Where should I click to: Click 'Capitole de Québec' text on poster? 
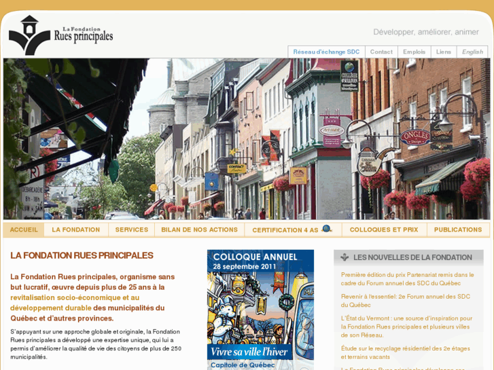click(x=243, y=365)
